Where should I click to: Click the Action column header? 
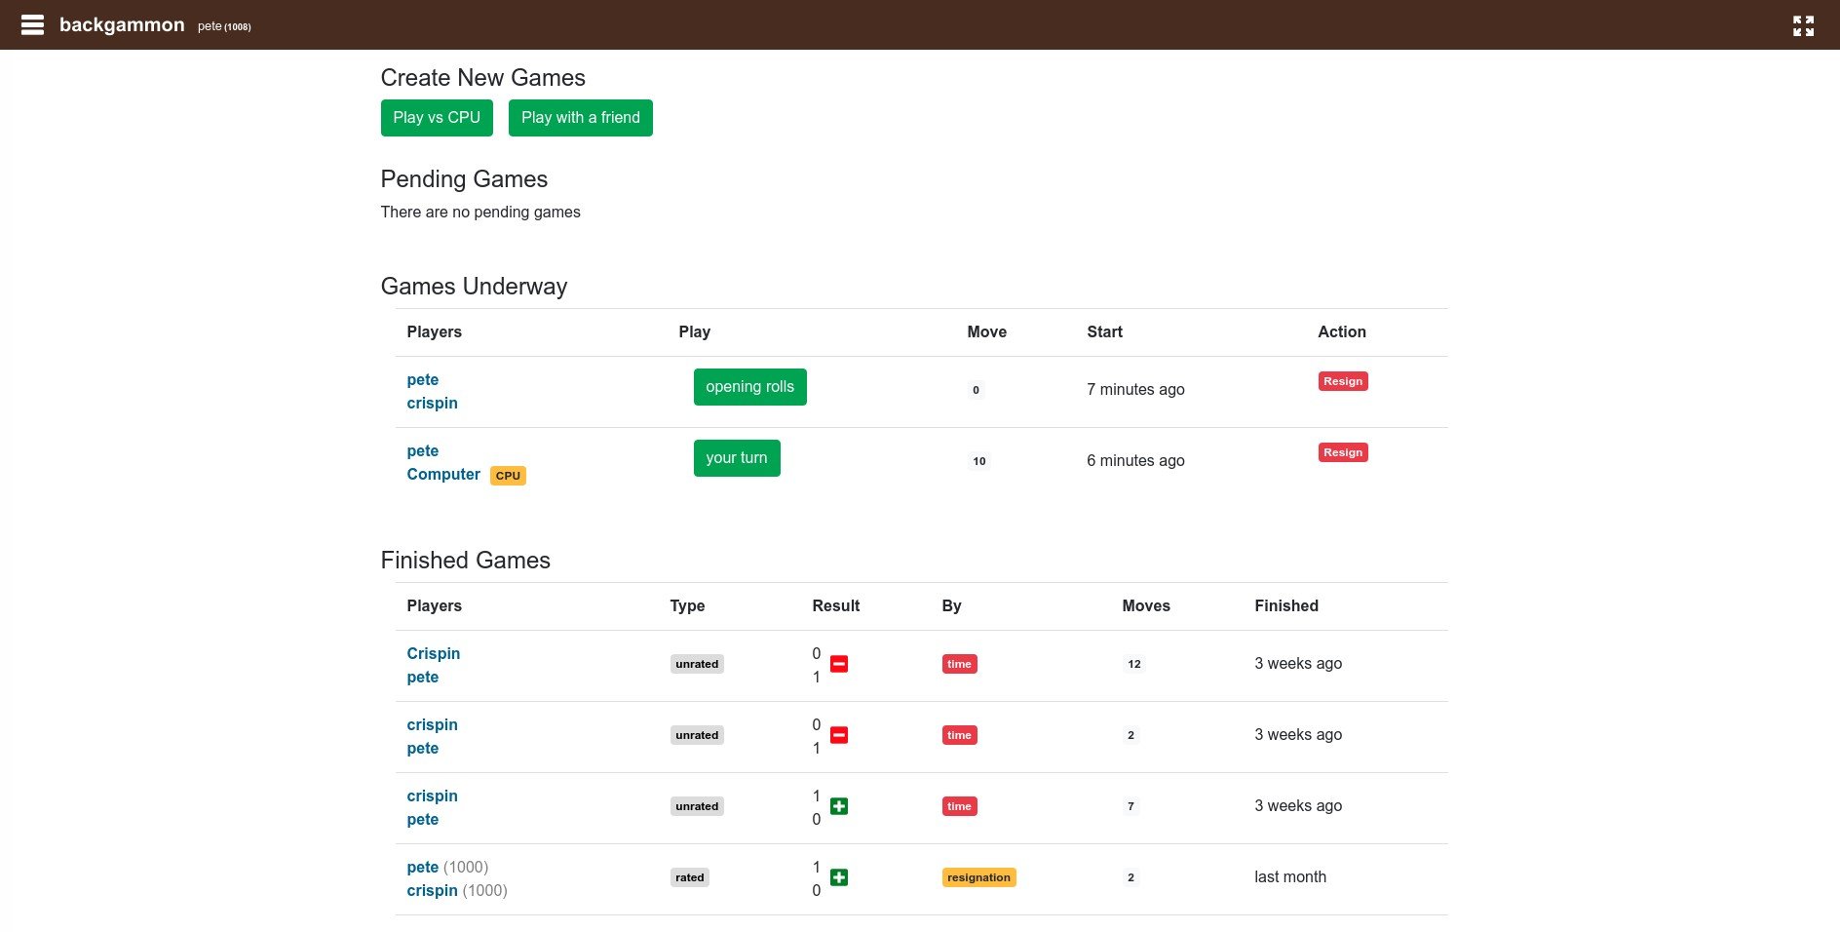pyautogui.click(x=1342, y=332)
